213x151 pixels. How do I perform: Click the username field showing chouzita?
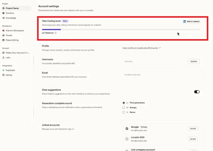(153, 61)
